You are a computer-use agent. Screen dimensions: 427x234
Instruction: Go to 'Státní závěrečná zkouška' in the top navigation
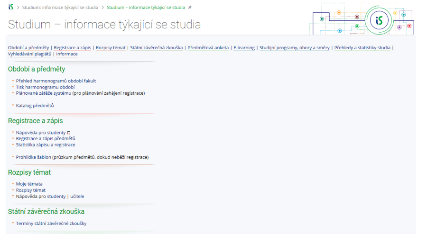pyautogui.click(x=156, y=48)
